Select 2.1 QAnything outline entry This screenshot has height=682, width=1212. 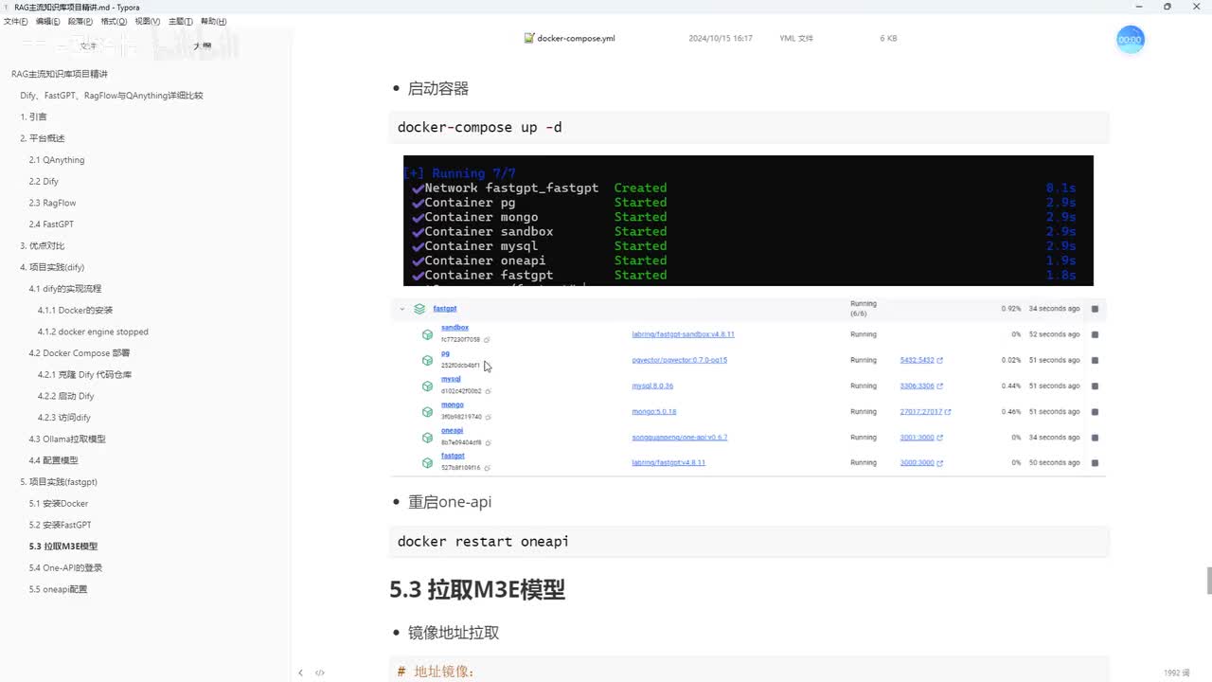click(x=57, y=160)
